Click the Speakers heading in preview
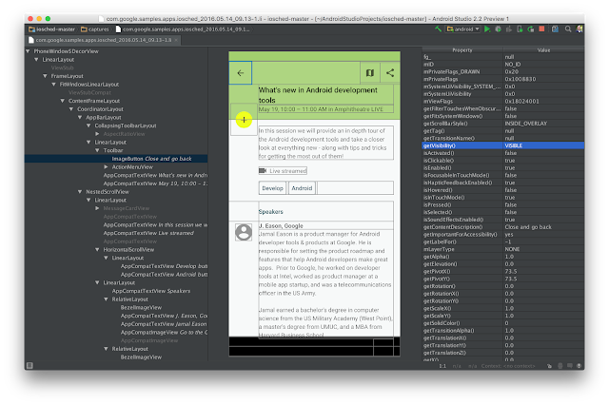The image size is (609, 405). [x=270, y=212]
